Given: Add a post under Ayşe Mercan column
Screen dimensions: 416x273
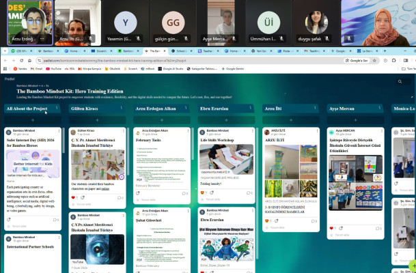Looking at the screenshot, I should click(x=355, y=120).
